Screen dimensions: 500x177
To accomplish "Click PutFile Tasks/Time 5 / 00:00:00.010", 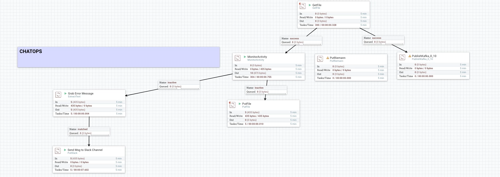I will (254, 124).
